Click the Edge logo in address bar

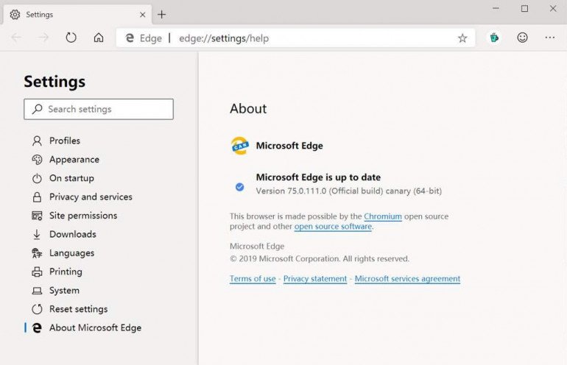(x=130, y=38)
